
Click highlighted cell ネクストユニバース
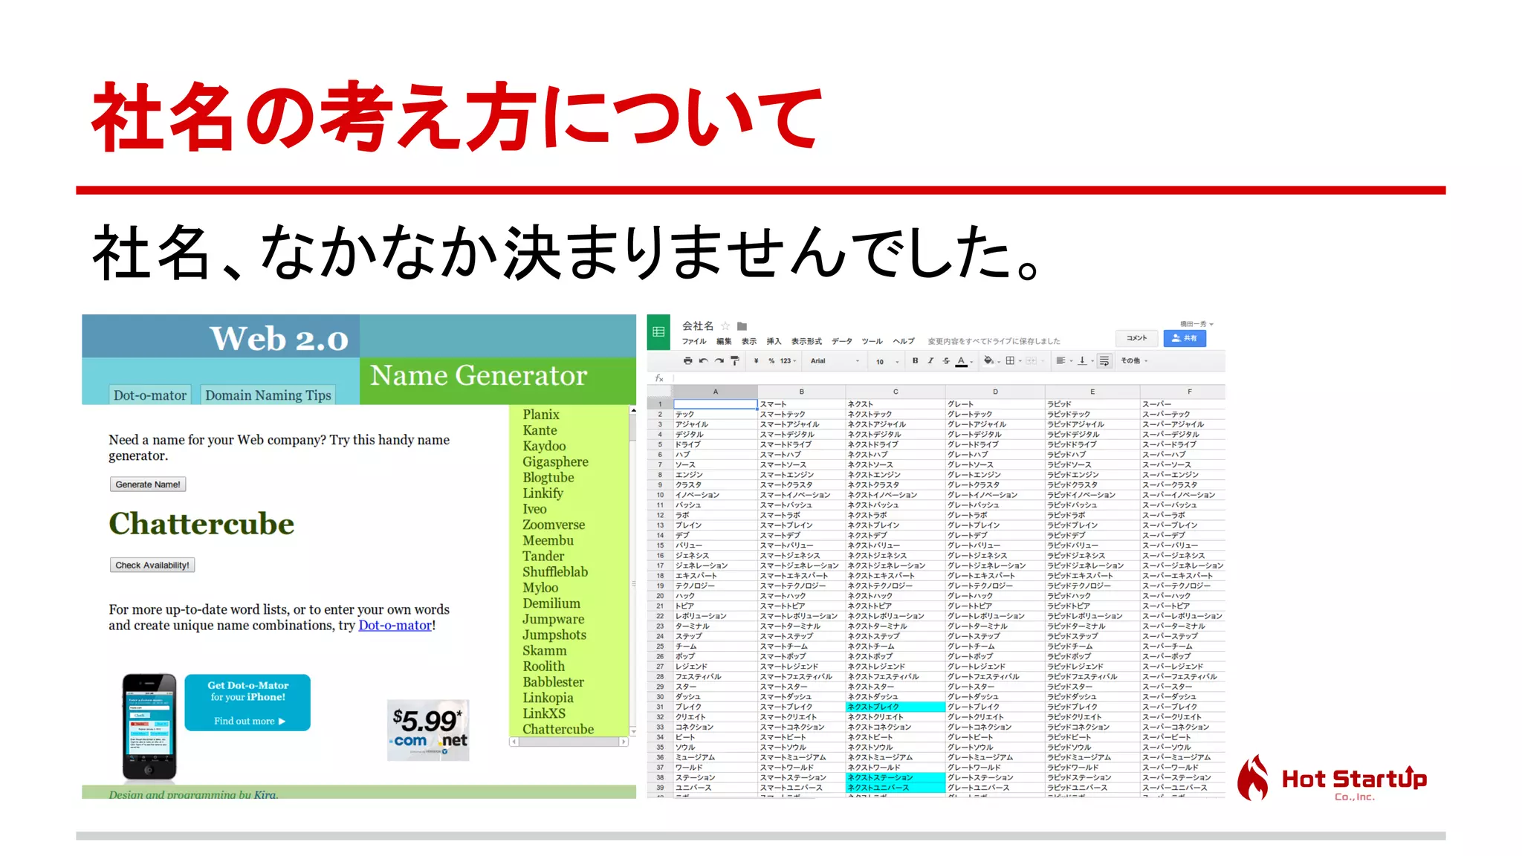tap(896, 788)
